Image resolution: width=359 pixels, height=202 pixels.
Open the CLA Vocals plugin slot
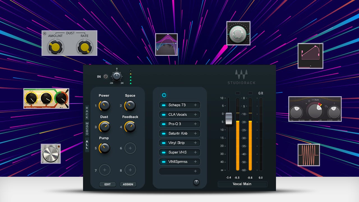(180, 114)
